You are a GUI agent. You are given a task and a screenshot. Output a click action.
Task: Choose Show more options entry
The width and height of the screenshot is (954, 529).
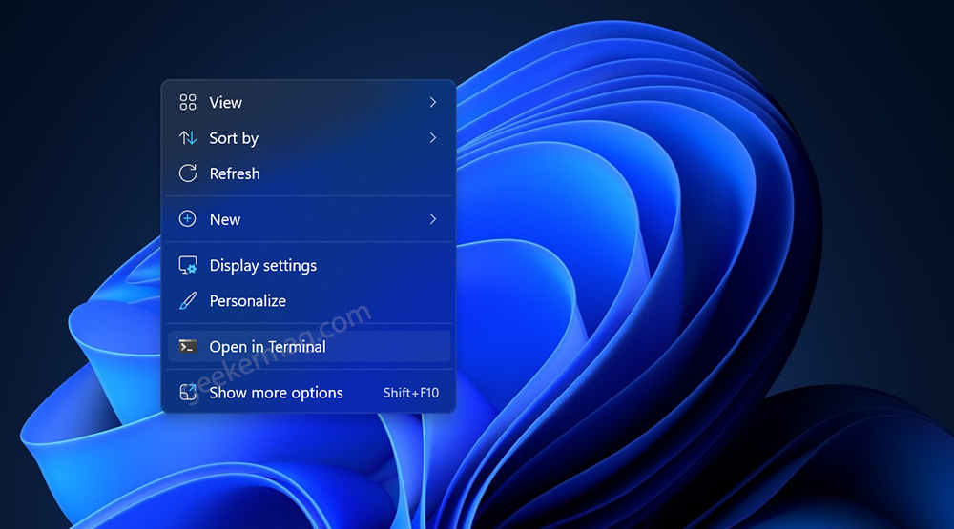309,392
